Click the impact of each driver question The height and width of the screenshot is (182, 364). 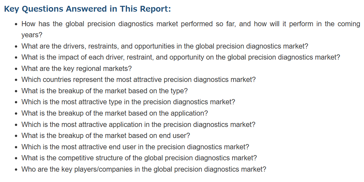pos(181,57)
